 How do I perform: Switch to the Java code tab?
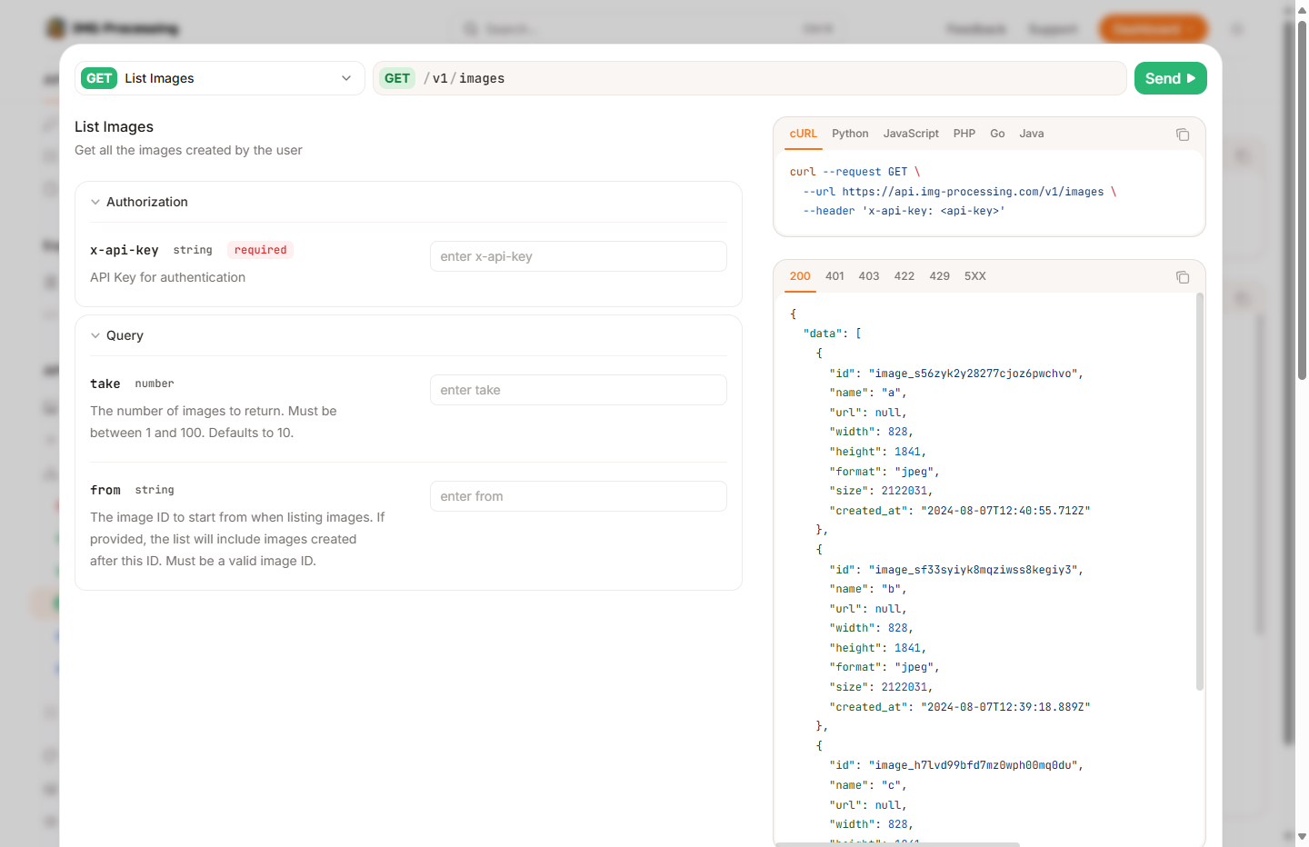(1032, 134)
